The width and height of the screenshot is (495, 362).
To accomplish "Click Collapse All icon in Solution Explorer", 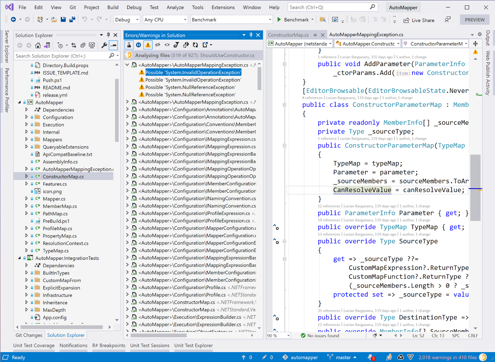I will 83,45.
